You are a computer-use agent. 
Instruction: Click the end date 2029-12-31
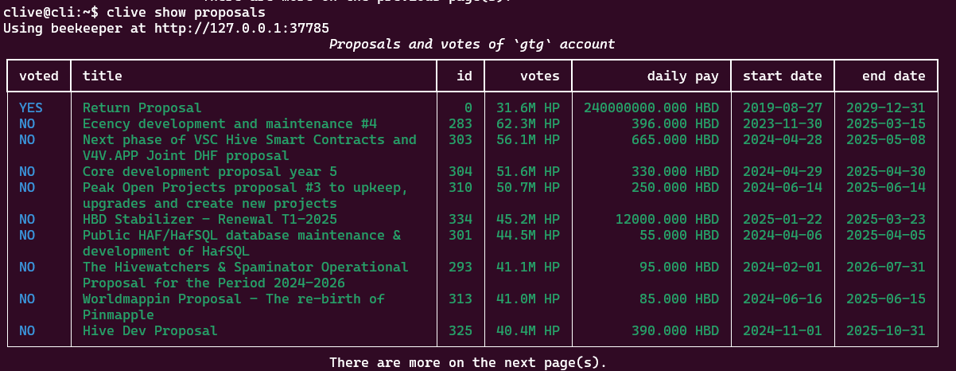885,107
